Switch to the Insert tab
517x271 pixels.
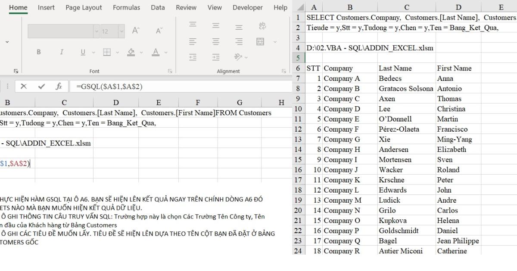coord(46,7)
